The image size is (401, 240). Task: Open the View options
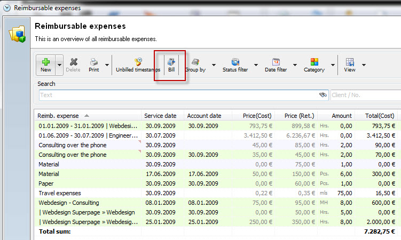[350, 65]
